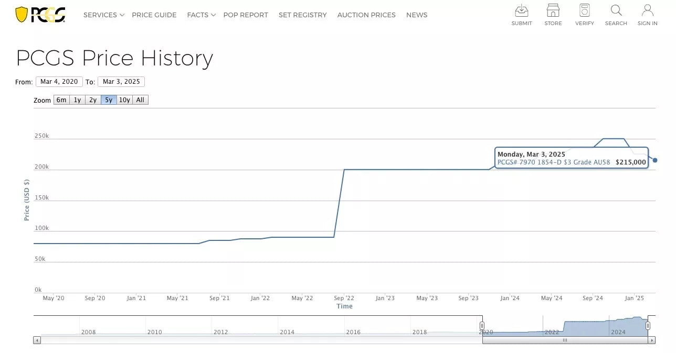Expand the Services dropdown menu
The height and width of the screenshot is (353, 676).
pyautogui.click(x=104, y=15)
